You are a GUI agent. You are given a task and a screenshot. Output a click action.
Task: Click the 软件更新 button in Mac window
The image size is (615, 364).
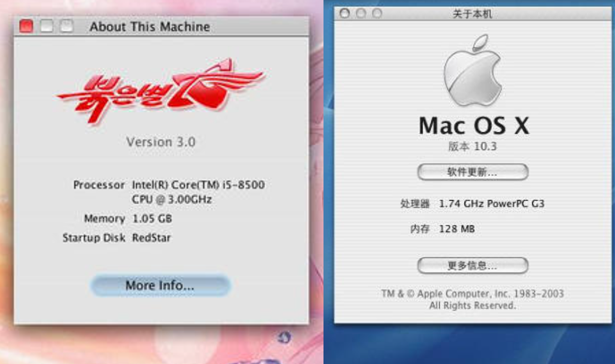click(x=473, y=172)
